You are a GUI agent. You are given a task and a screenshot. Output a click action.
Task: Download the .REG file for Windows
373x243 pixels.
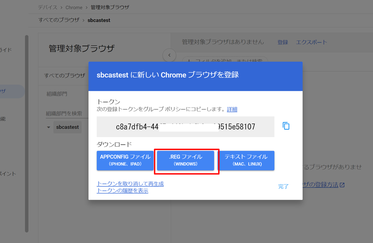pyautogui.click(x=185, y=160)
